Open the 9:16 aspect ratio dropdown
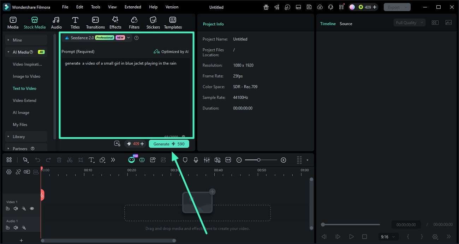The width and height of the screenshot is (459, 244). coord(388,237)
